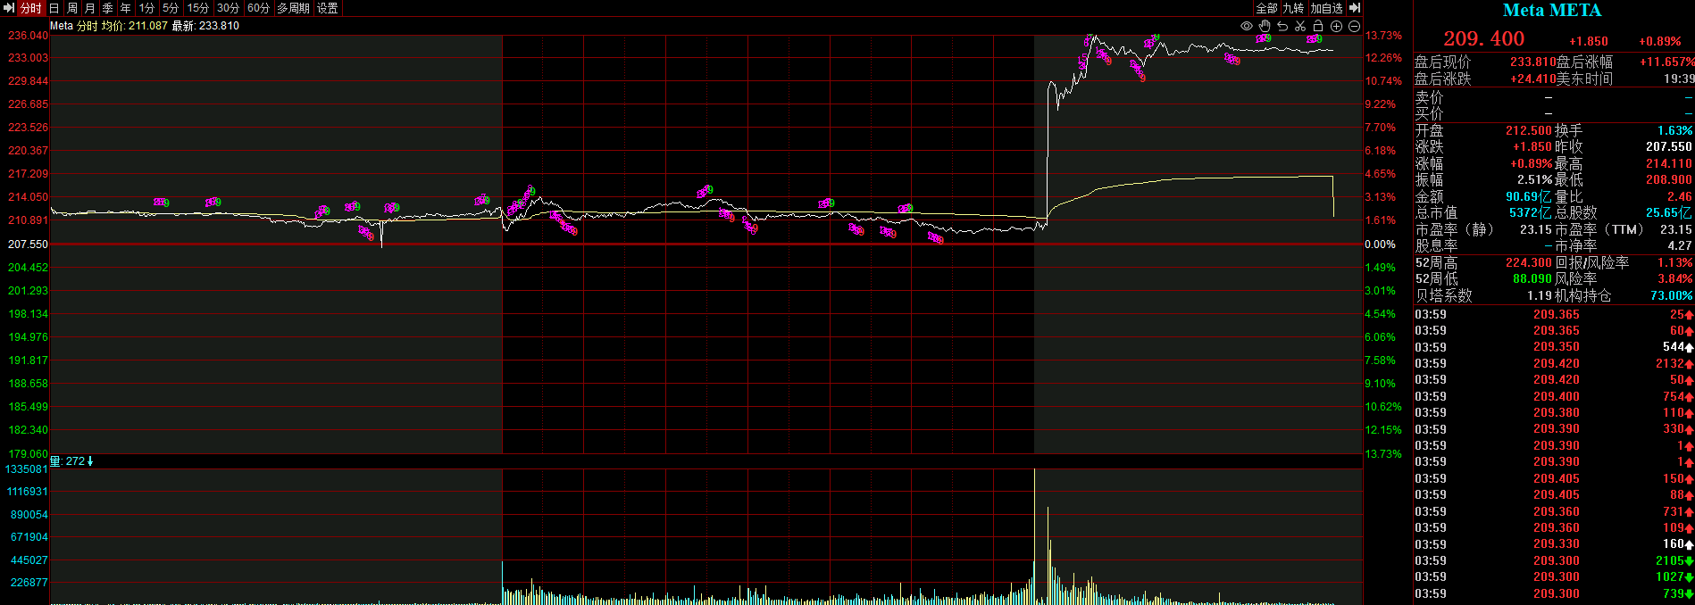Click the 179.060 price axis label
Viewport: 1695px width, 605px height.
[28, 453]
